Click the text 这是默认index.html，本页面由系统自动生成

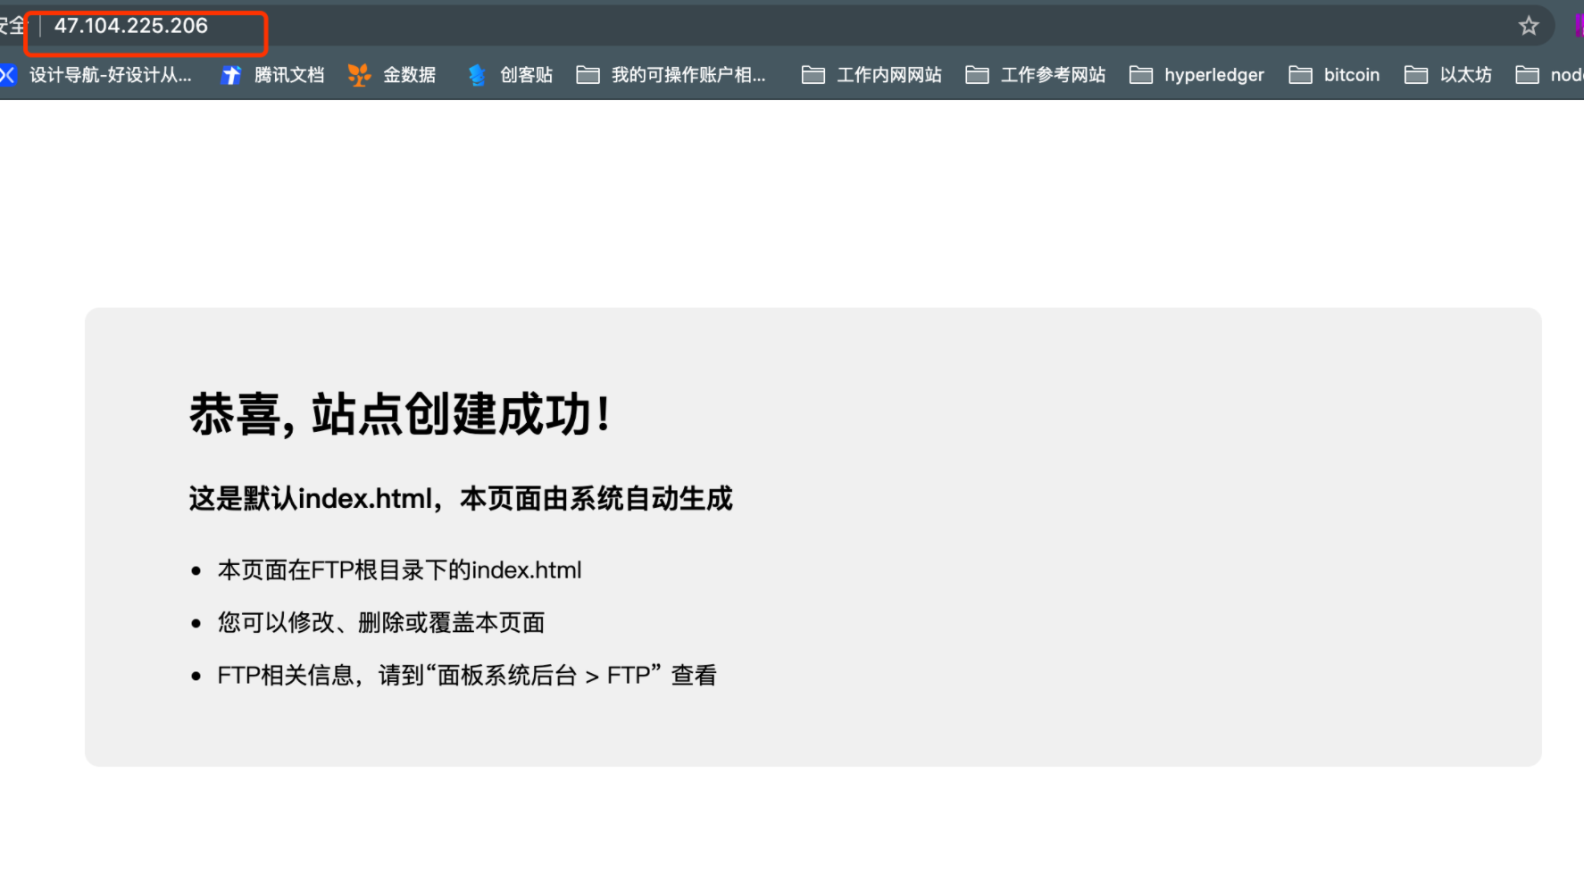point(461,498)
